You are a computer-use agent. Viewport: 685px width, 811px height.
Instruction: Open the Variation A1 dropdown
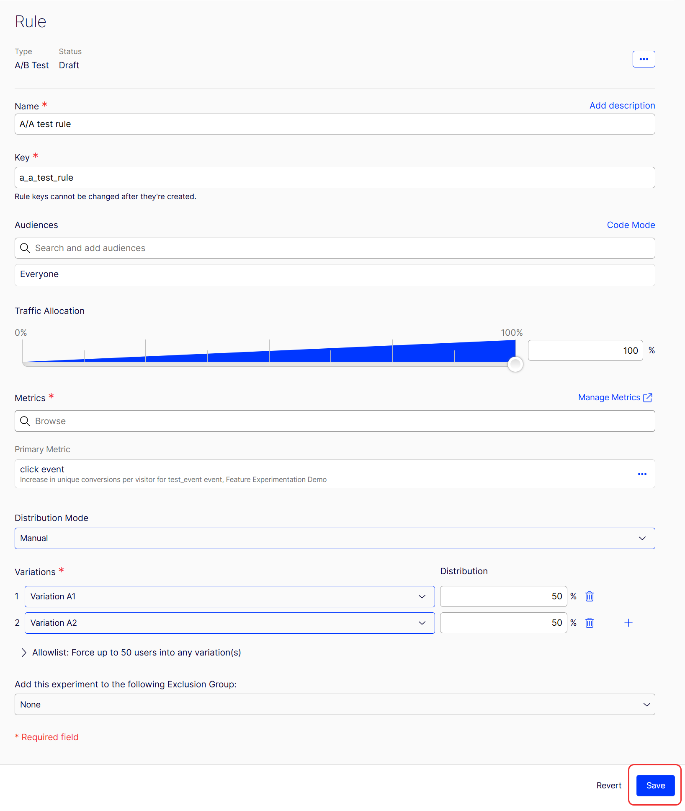229,596
